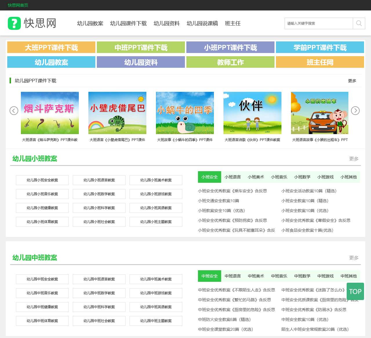Click the 大班PPT课件下载 banner button

coord(51,47)
